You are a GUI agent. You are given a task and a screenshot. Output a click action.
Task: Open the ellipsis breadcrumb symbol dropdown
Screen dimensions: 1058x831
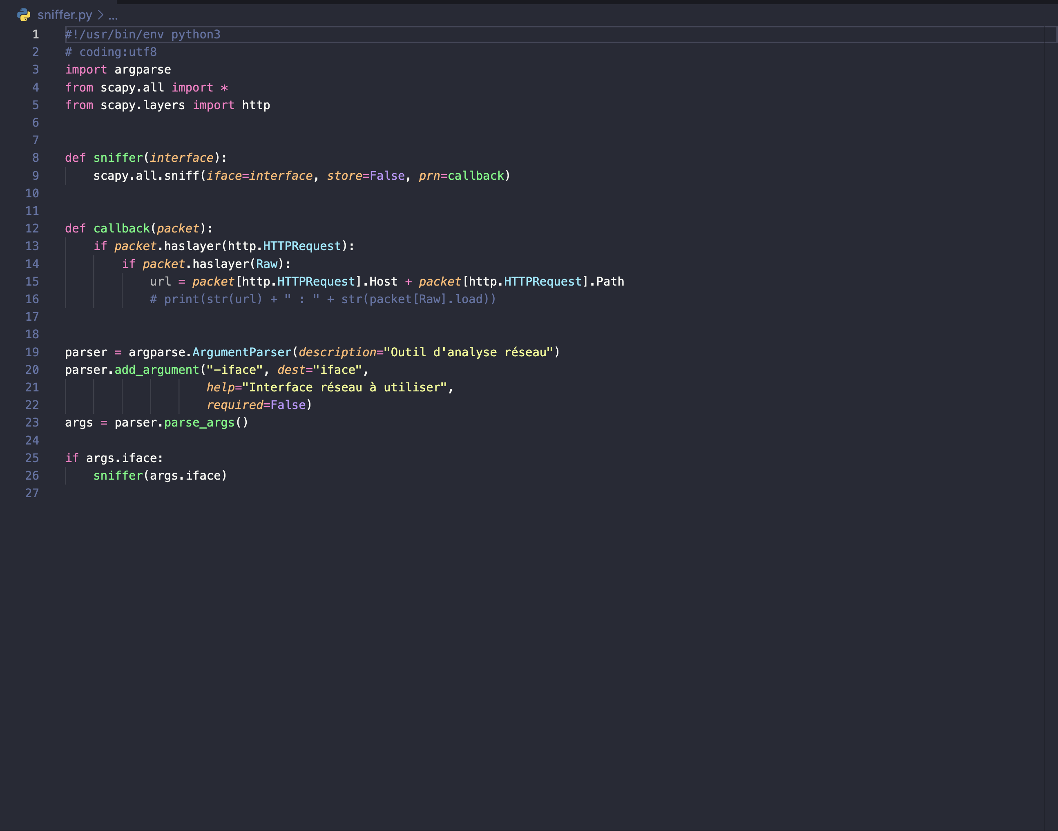(x=113, y=16)
